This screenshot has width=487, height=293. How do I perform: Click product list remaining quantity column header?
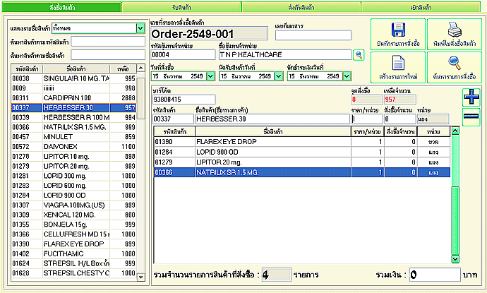(x=123, y=69)
